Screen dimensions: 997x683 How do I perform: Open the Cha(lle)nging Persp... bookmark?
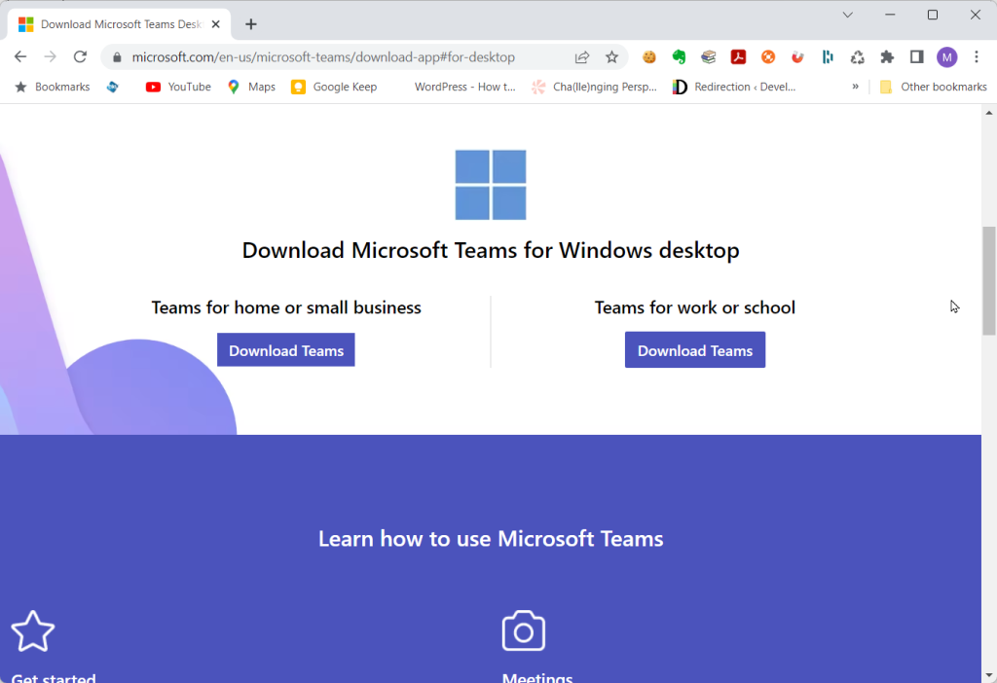595,87
